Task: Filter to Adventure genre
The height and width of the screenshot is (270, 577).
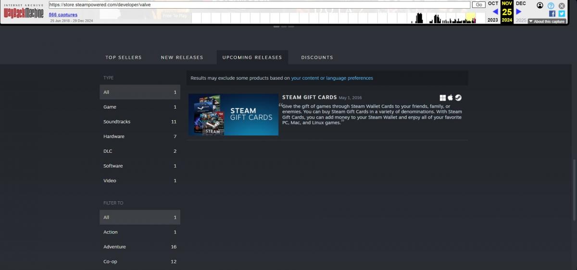Action: coord(140,247)
